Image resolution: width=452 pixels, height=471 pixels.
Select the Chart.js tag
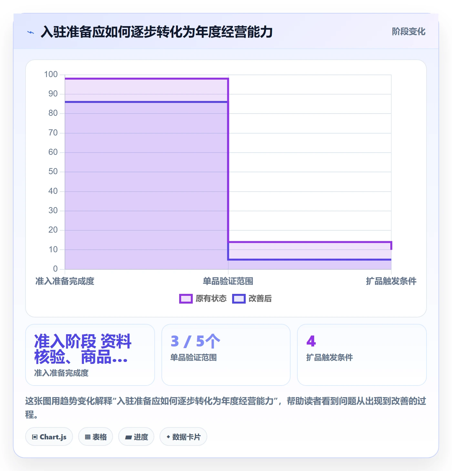click(49, 437)
